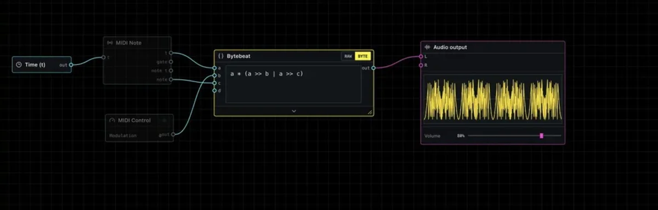The width and height of the screenshot is (658, 210).
Task: Click the gauge icon on MIDI Control node
Action: click(112, 120)
